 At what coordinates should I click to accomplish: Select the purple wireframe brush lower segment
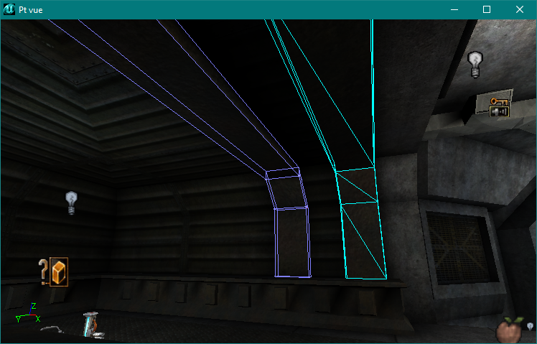coord(293,242)
